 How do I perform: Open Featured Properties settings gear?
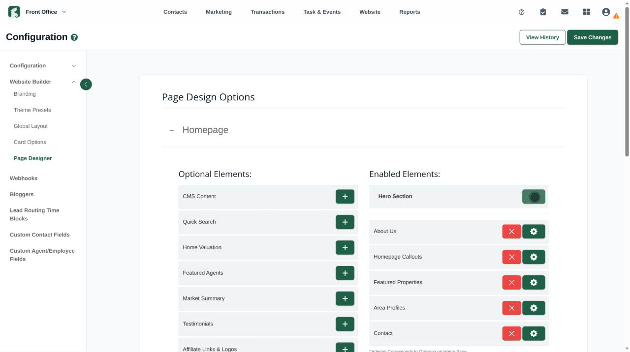click(534, 282)
